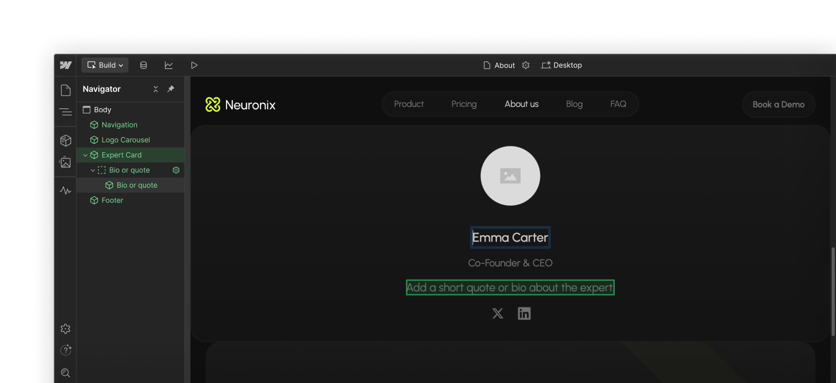The width and height of the screenshot is (836, 383).
Task: Open the Pages panel icon
Action: (x=66, y=90)
